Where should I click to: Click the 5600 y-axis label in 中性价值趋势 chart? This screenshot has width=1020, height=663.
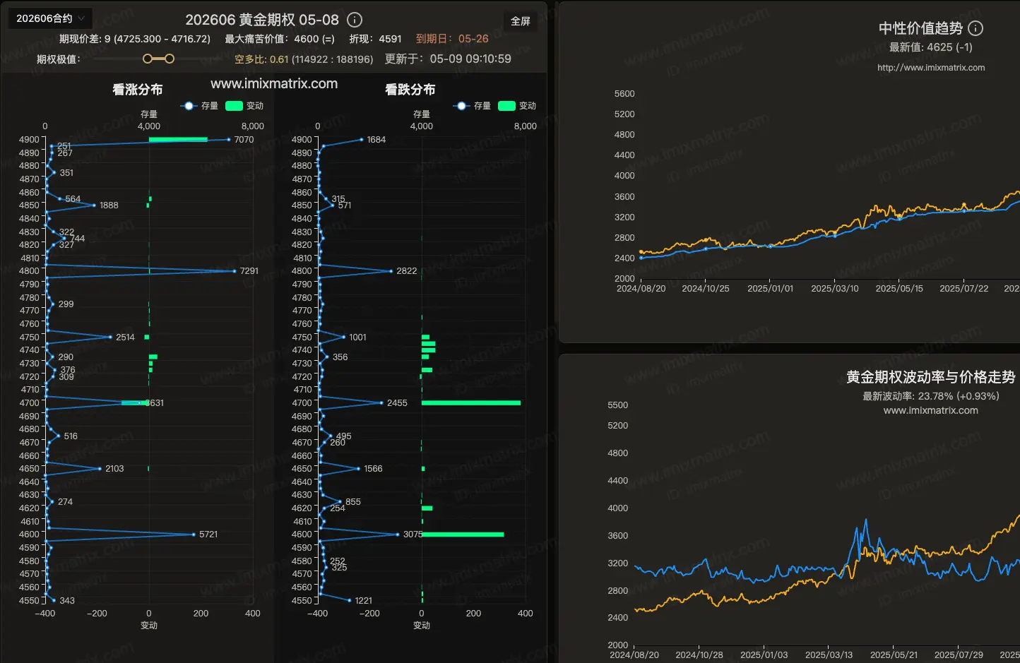624,94
